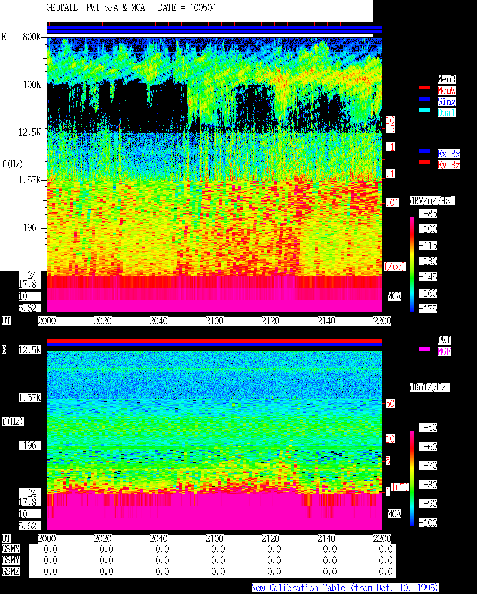Screen dimensions: 477x594
Task: Click the PWI legend label
Action: (444, 340)
